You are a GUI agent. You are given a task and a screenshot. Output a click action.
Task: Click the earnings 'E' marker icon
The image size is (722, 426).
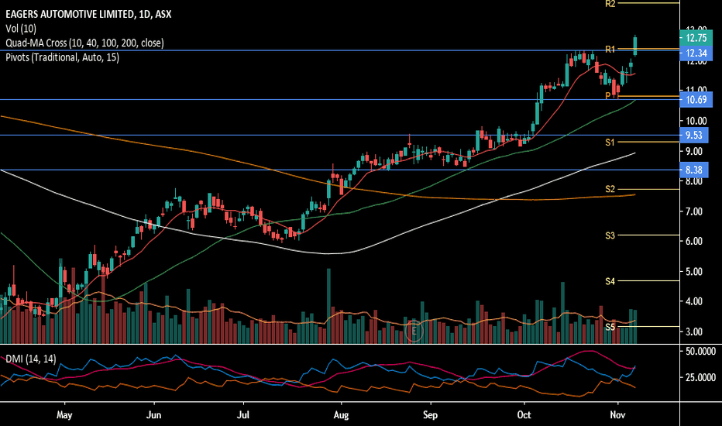point(414,332)
